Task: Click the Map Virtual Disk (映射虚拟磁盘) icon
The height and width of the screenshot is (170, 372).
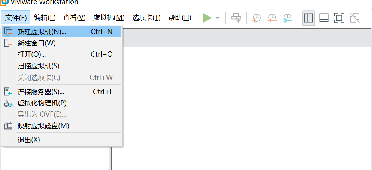Action: pyautogui.click(x=8, y=126)
